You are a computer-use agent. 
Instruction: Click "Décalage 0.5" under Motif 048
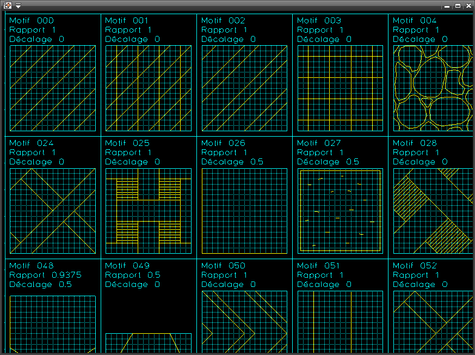41,284
